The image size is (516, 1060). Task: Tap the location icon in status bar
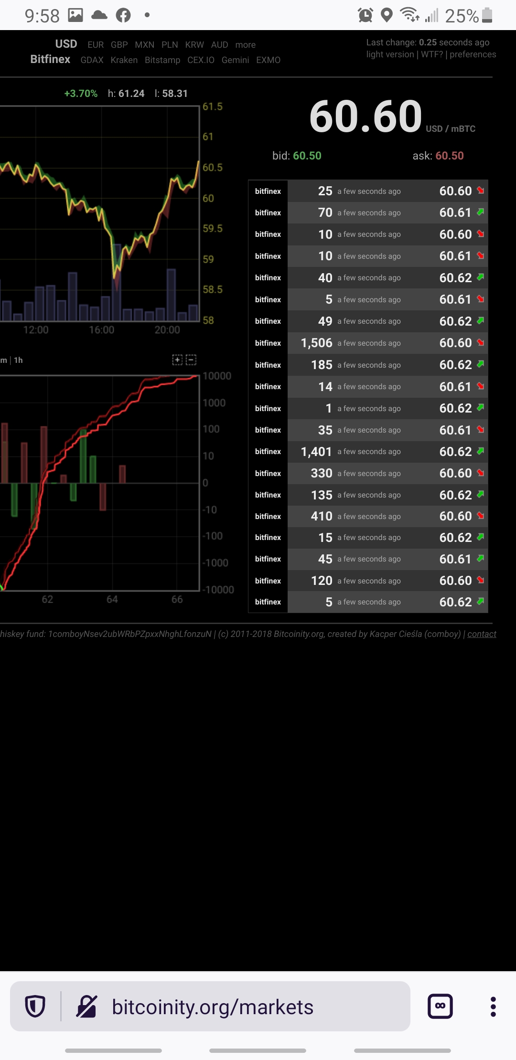[x=387, y=15]
